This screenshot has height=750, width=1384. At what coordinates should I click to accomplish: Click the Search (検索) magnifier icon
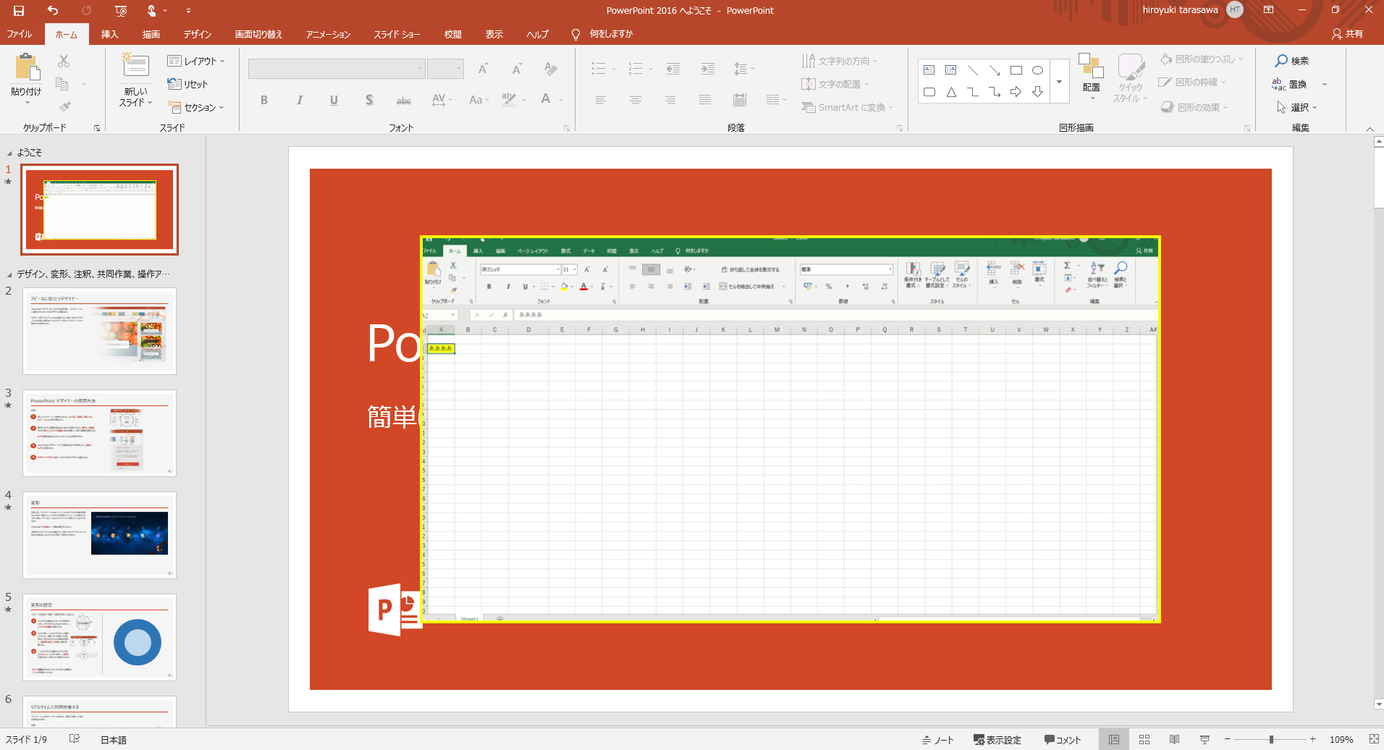(x=1281, y=61)
